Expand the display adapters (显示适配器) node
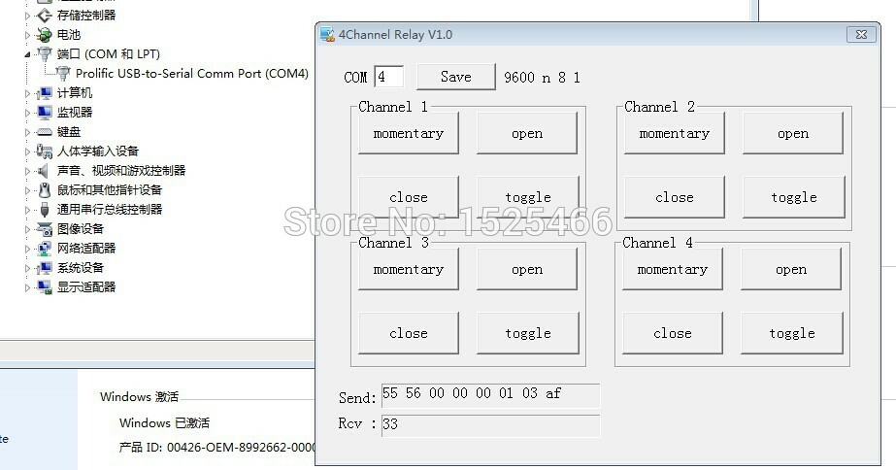The width and height of the screenshot is (896, 470). (27, 287)
